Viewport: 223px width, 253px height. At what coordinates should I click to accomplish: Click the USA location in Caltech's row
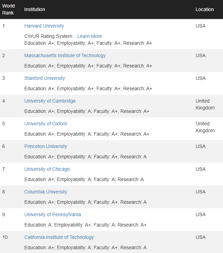pyautogui.click(x=201, y=238)
